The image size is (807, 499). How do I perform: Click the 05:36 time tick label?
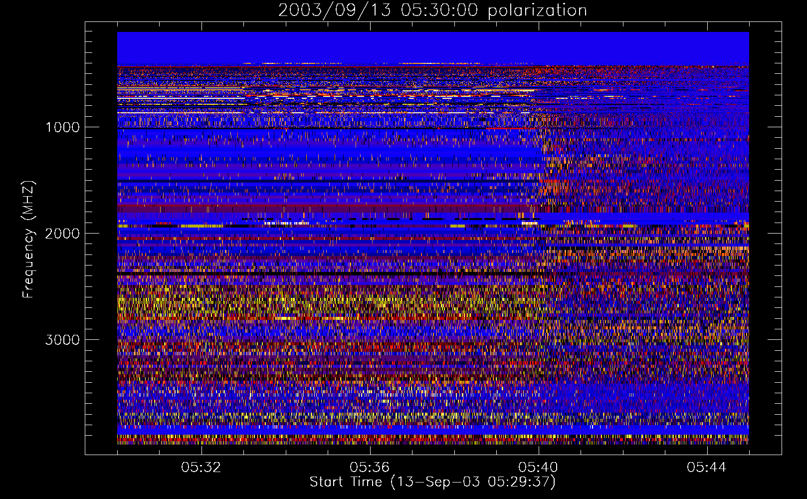370,468
